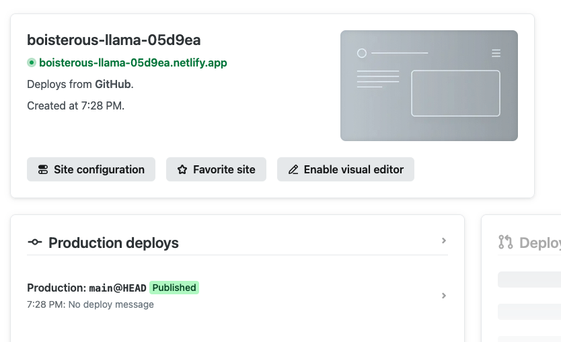Click the green Published status badge
The image size is (561, 342).
[174, 288]
